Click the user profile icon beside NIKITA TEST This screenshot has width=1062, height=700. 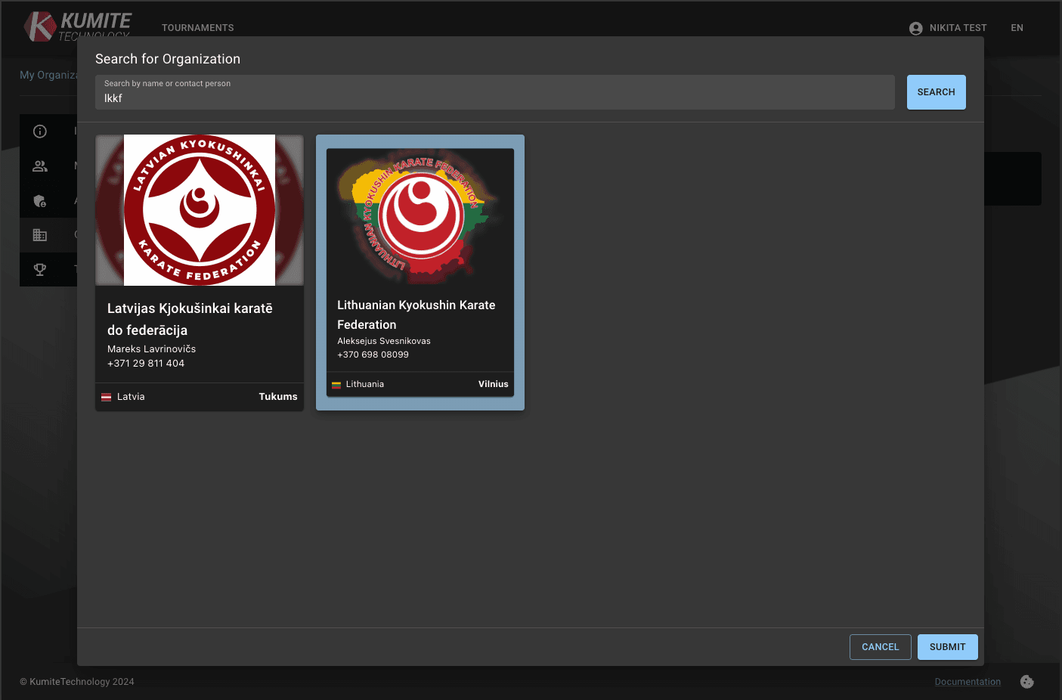pos(915,27)
